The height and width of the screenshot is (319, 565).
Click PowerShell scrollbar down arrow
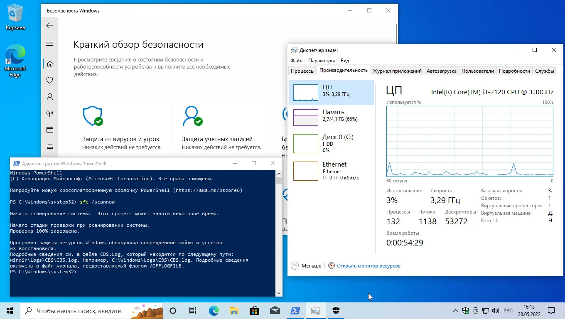pos(279,293)
